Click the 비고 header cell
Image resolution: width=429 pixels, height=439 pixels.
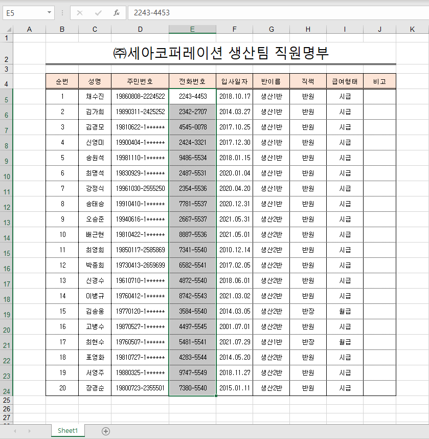tap(379, 81)
